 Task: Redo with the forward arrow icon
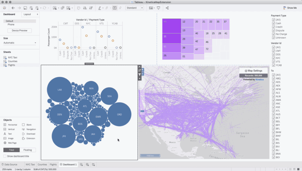point(19,8)
